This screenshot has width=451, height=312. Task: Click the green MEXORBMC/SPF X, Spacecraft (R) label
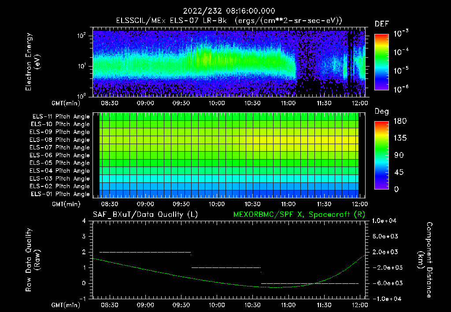pos(299,215)
